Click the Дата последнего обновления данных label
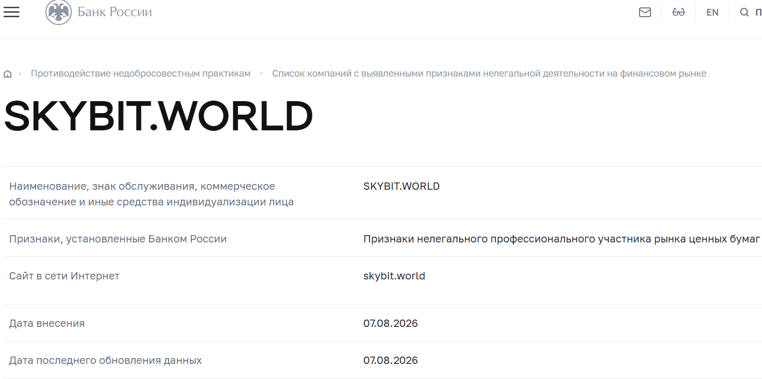The height and width of the screenshot is (379, 762). click(105, 360)
